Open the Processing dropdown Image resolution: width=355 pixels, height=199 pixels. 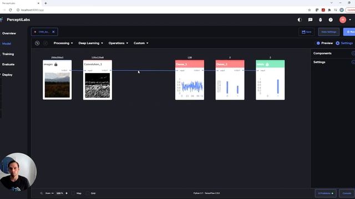[63, 43]
